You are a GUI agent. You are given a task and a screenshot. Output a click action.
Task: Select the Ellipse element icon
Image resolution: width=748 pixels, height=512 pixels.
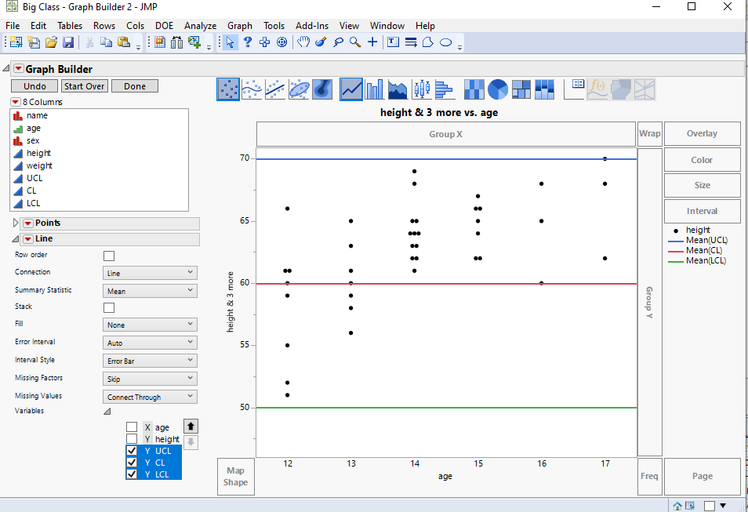pos(299,89)
